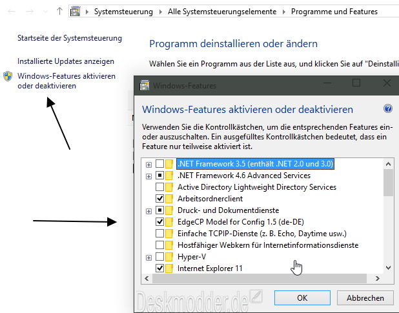This screenshot has height=313, width=399.
Task: Click scroll left arrow of features list
Action: pyautogui.click(x=147, y=278)
